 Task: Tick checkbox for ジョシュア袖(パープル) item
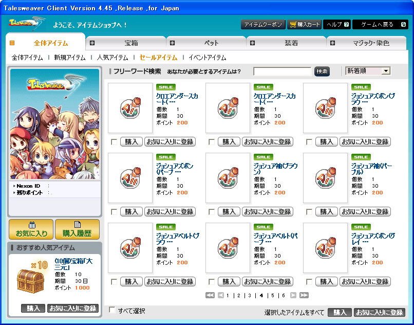pyautogui.click(x=309, y=212)
